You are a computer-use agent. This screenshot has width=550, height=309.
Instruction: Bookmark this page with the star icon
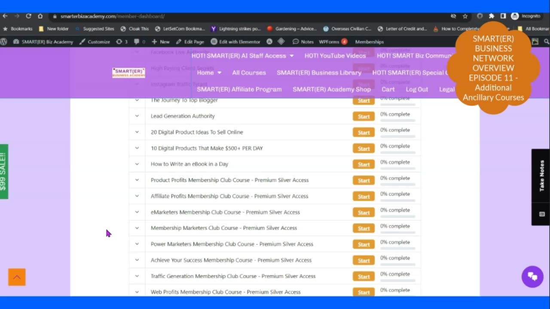point(465,16)
